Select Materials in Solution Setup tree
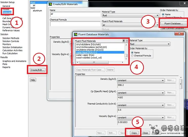The width and height of the screenshot is (188, 137). pos(7,12)
